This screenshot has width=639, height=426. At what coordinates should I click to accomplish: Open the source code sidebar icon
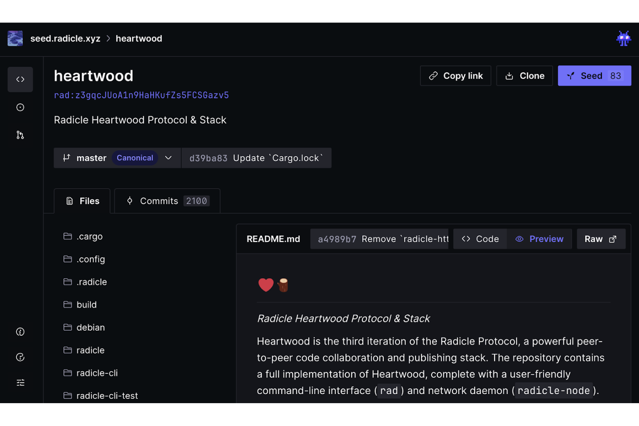[x=20, y=79]
